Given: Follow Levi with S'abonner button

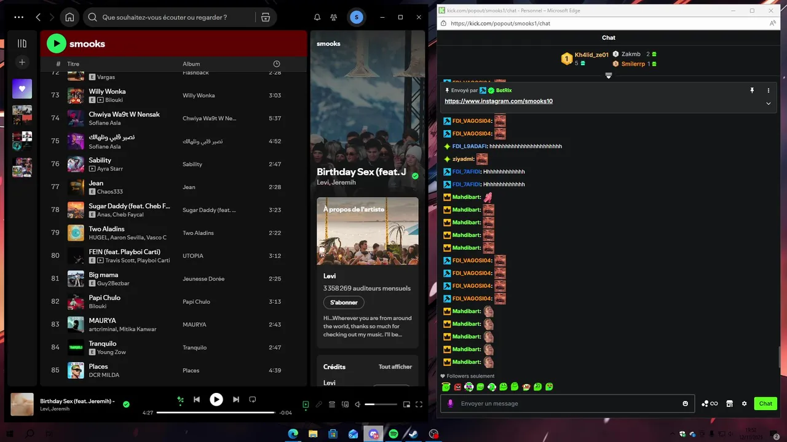Looking at the screenshot, I should click(x=344, y=303).
